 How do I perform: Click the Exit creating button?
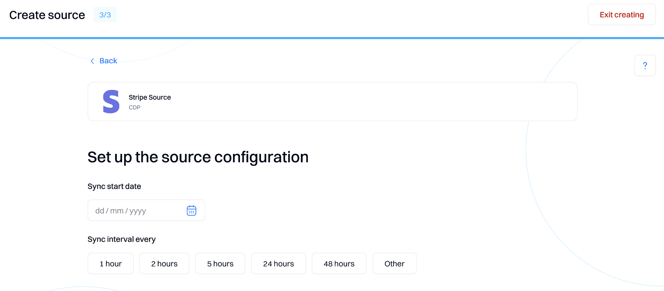[622, 15]
